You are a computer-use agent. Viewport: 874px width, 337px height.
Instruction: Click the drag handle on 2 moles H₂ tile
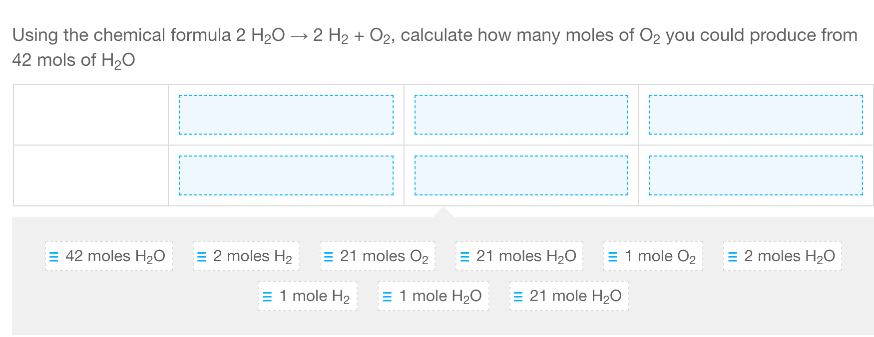click(x=201, y=256)
